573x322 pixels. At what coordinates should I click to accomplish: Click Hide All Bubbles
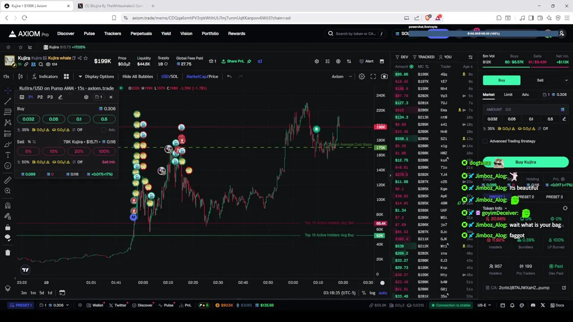(x=138, y=76)
